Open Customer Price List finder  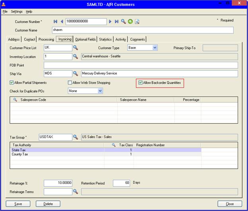(76, 48)
